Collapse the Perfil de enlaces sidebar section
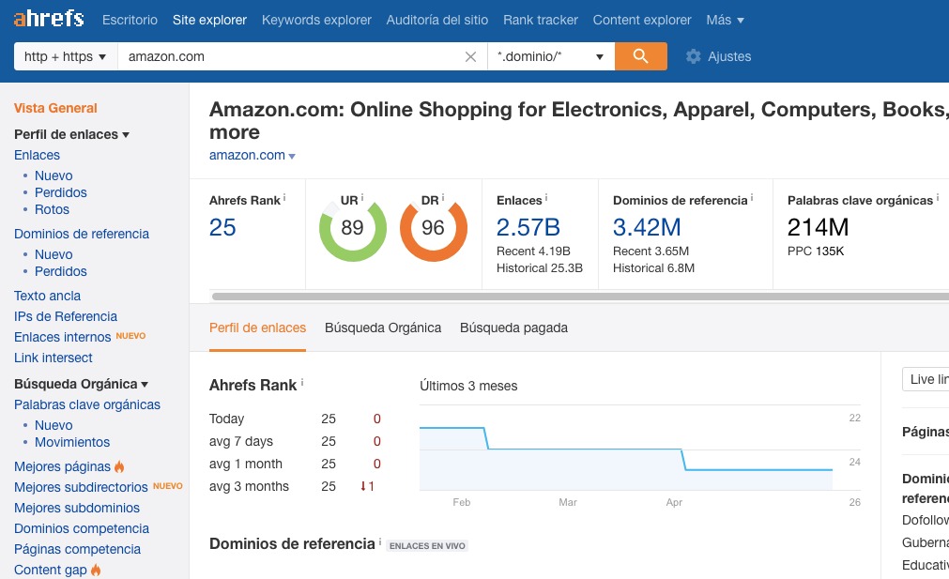Image resolution: width=949 pixels, height=579 pixels. pyautogui.click(x=72, y=134)
